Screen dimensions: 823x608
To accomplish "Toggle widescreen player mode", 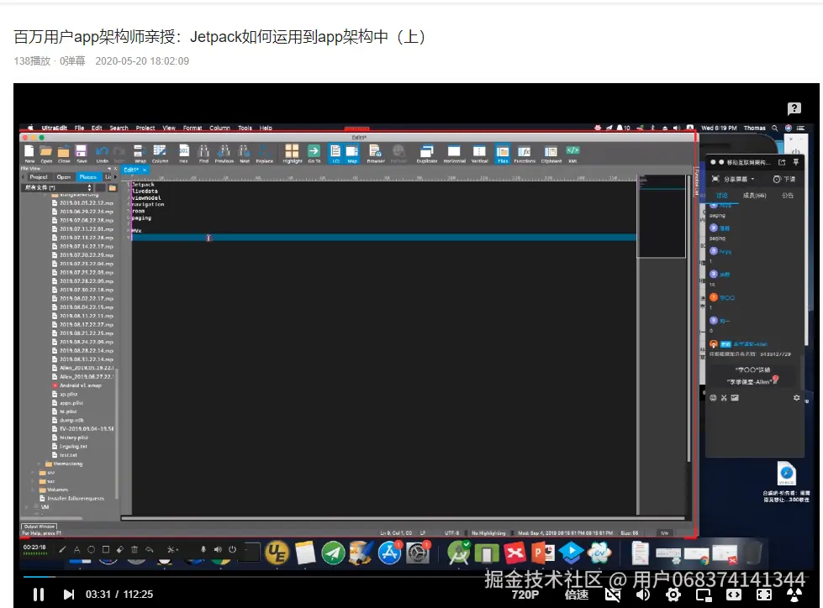I will click(x=734, y=595).
